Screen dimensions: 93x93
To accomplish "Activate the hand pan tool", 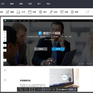I will point(26,90).
